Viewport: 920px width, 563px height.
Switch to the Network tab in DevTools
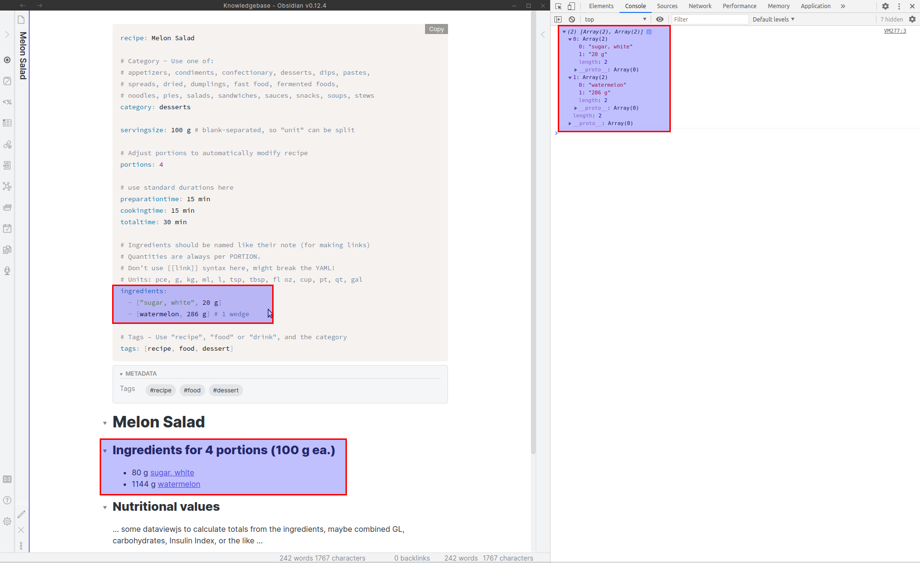click(x=700, y=6)
